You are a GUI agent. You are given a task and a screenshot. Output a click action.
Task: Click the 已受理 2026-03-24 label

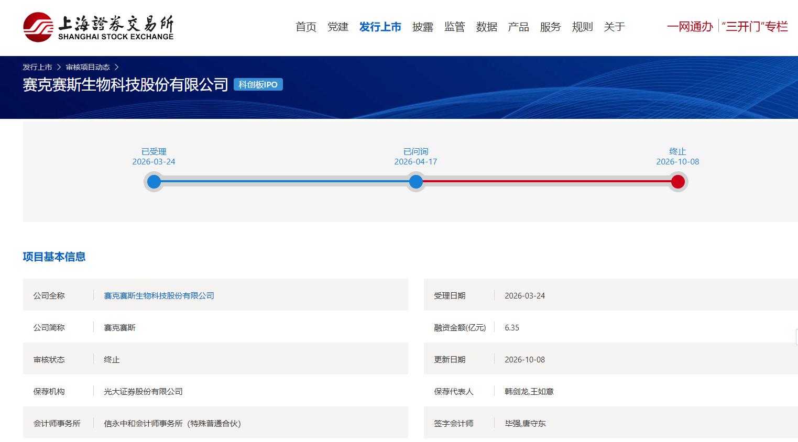pos(154,157)
